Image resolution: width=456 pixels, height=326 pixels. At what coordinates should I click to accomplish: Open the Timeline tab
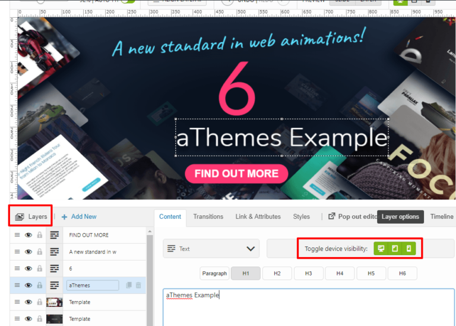tap(442, 217)
